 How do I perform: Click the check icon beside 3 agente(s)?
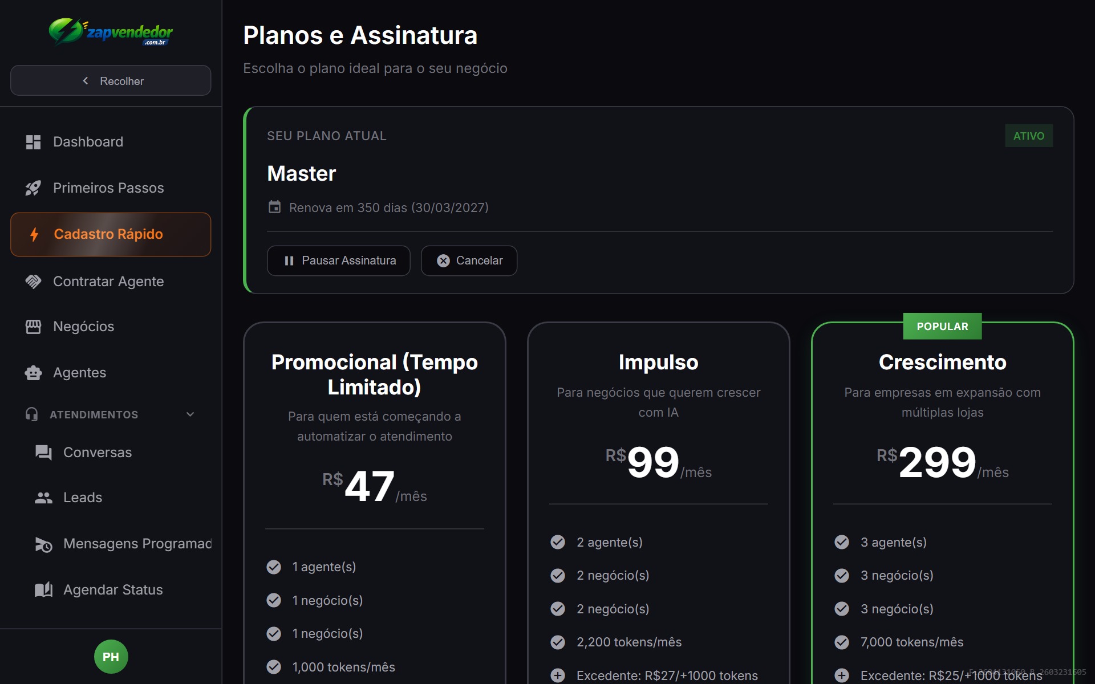(x=842, y=542)
